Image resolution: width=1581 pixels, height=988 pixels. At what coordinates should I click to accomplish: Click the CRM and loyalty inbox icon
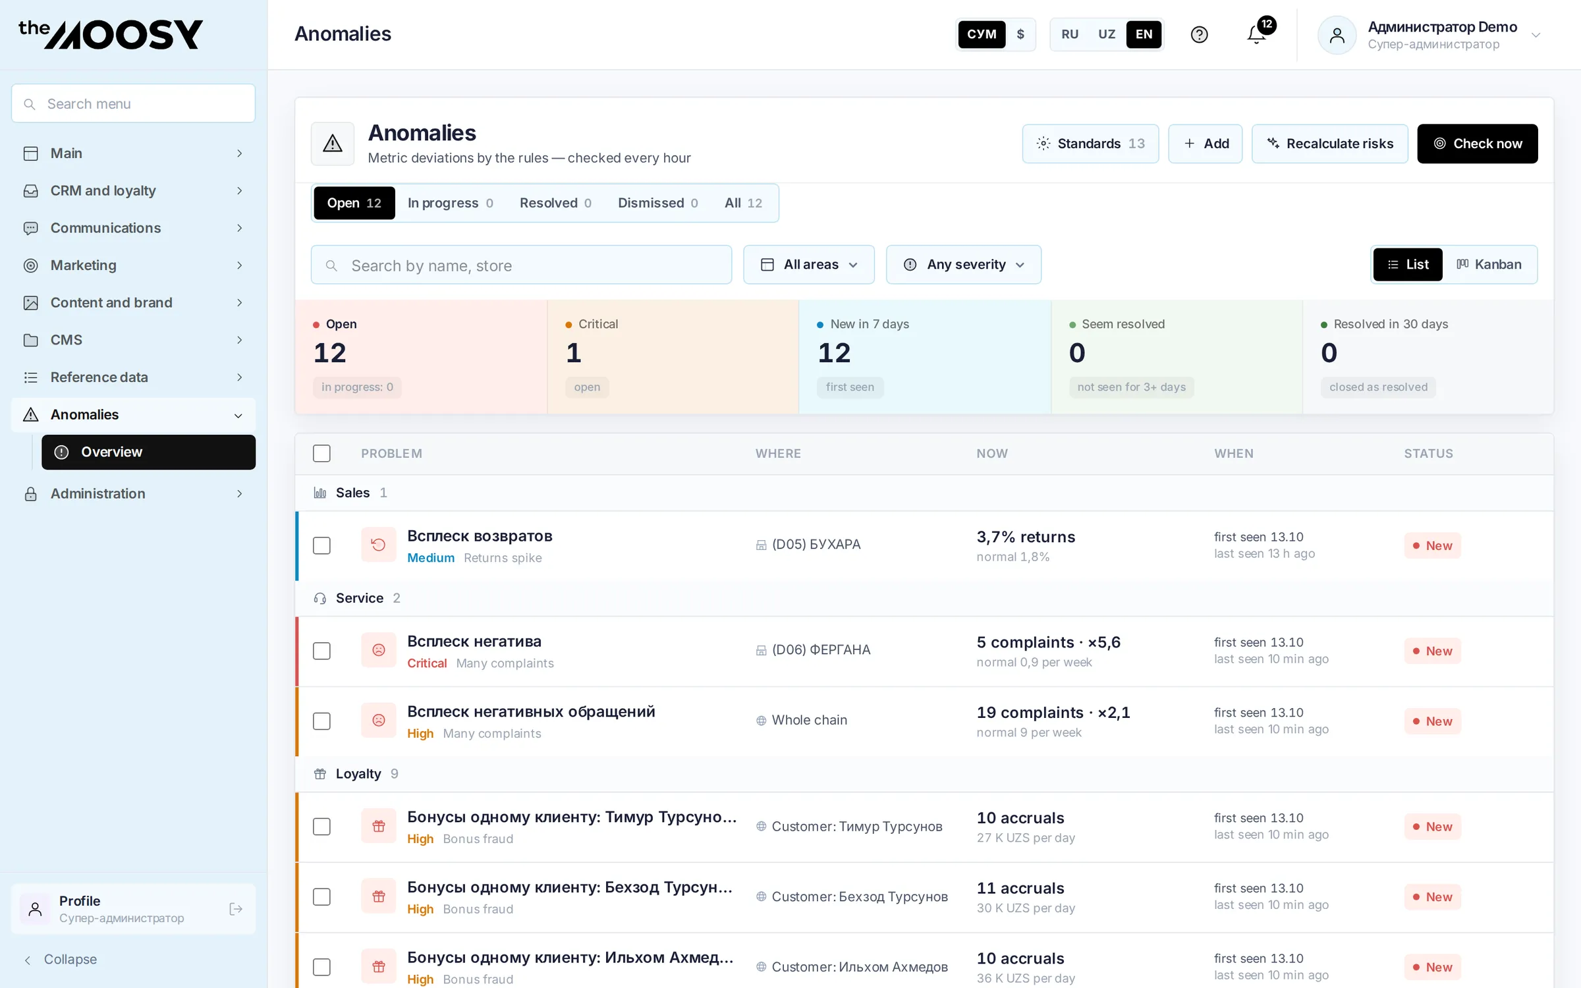pos(30,190)
